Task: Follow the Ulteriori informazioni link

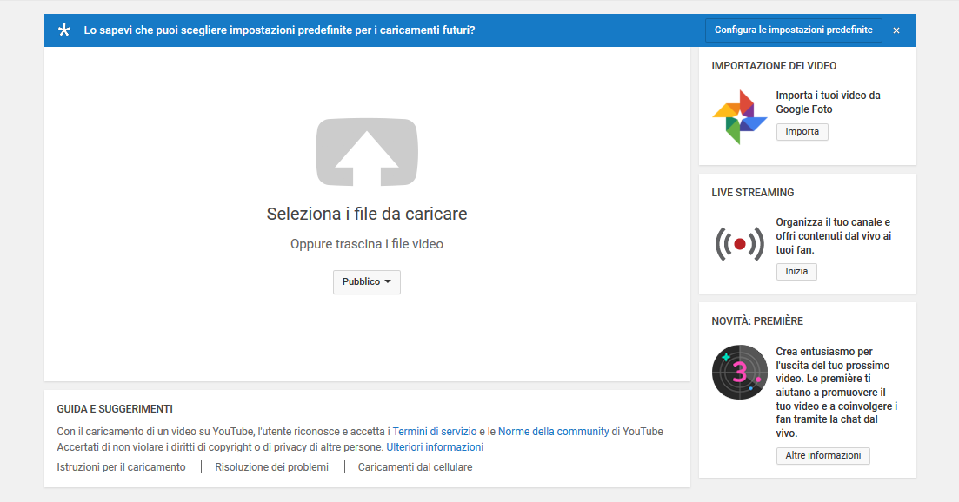Action: (x=435, y=448)
